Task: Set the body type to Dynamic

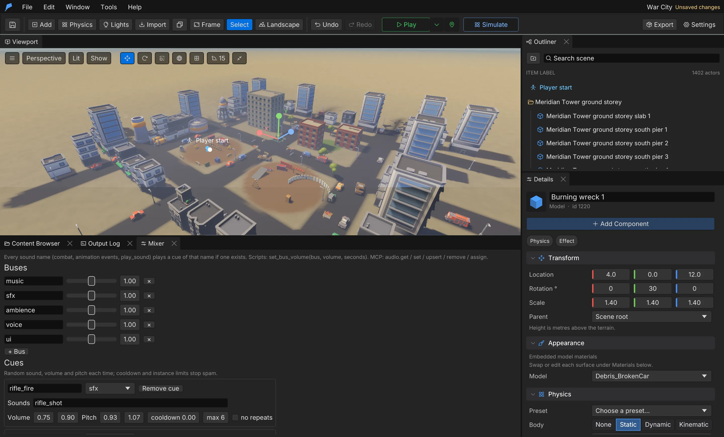Action: pyautogui.click(x=658, y=424)
